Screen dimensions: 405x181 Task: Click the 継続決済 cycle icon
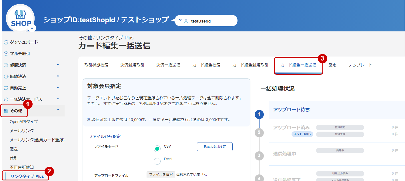coord(6,77)
